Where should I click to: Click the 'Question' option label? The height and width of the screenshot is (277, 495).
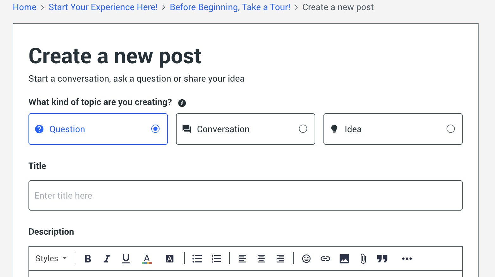tap(67, 129)
